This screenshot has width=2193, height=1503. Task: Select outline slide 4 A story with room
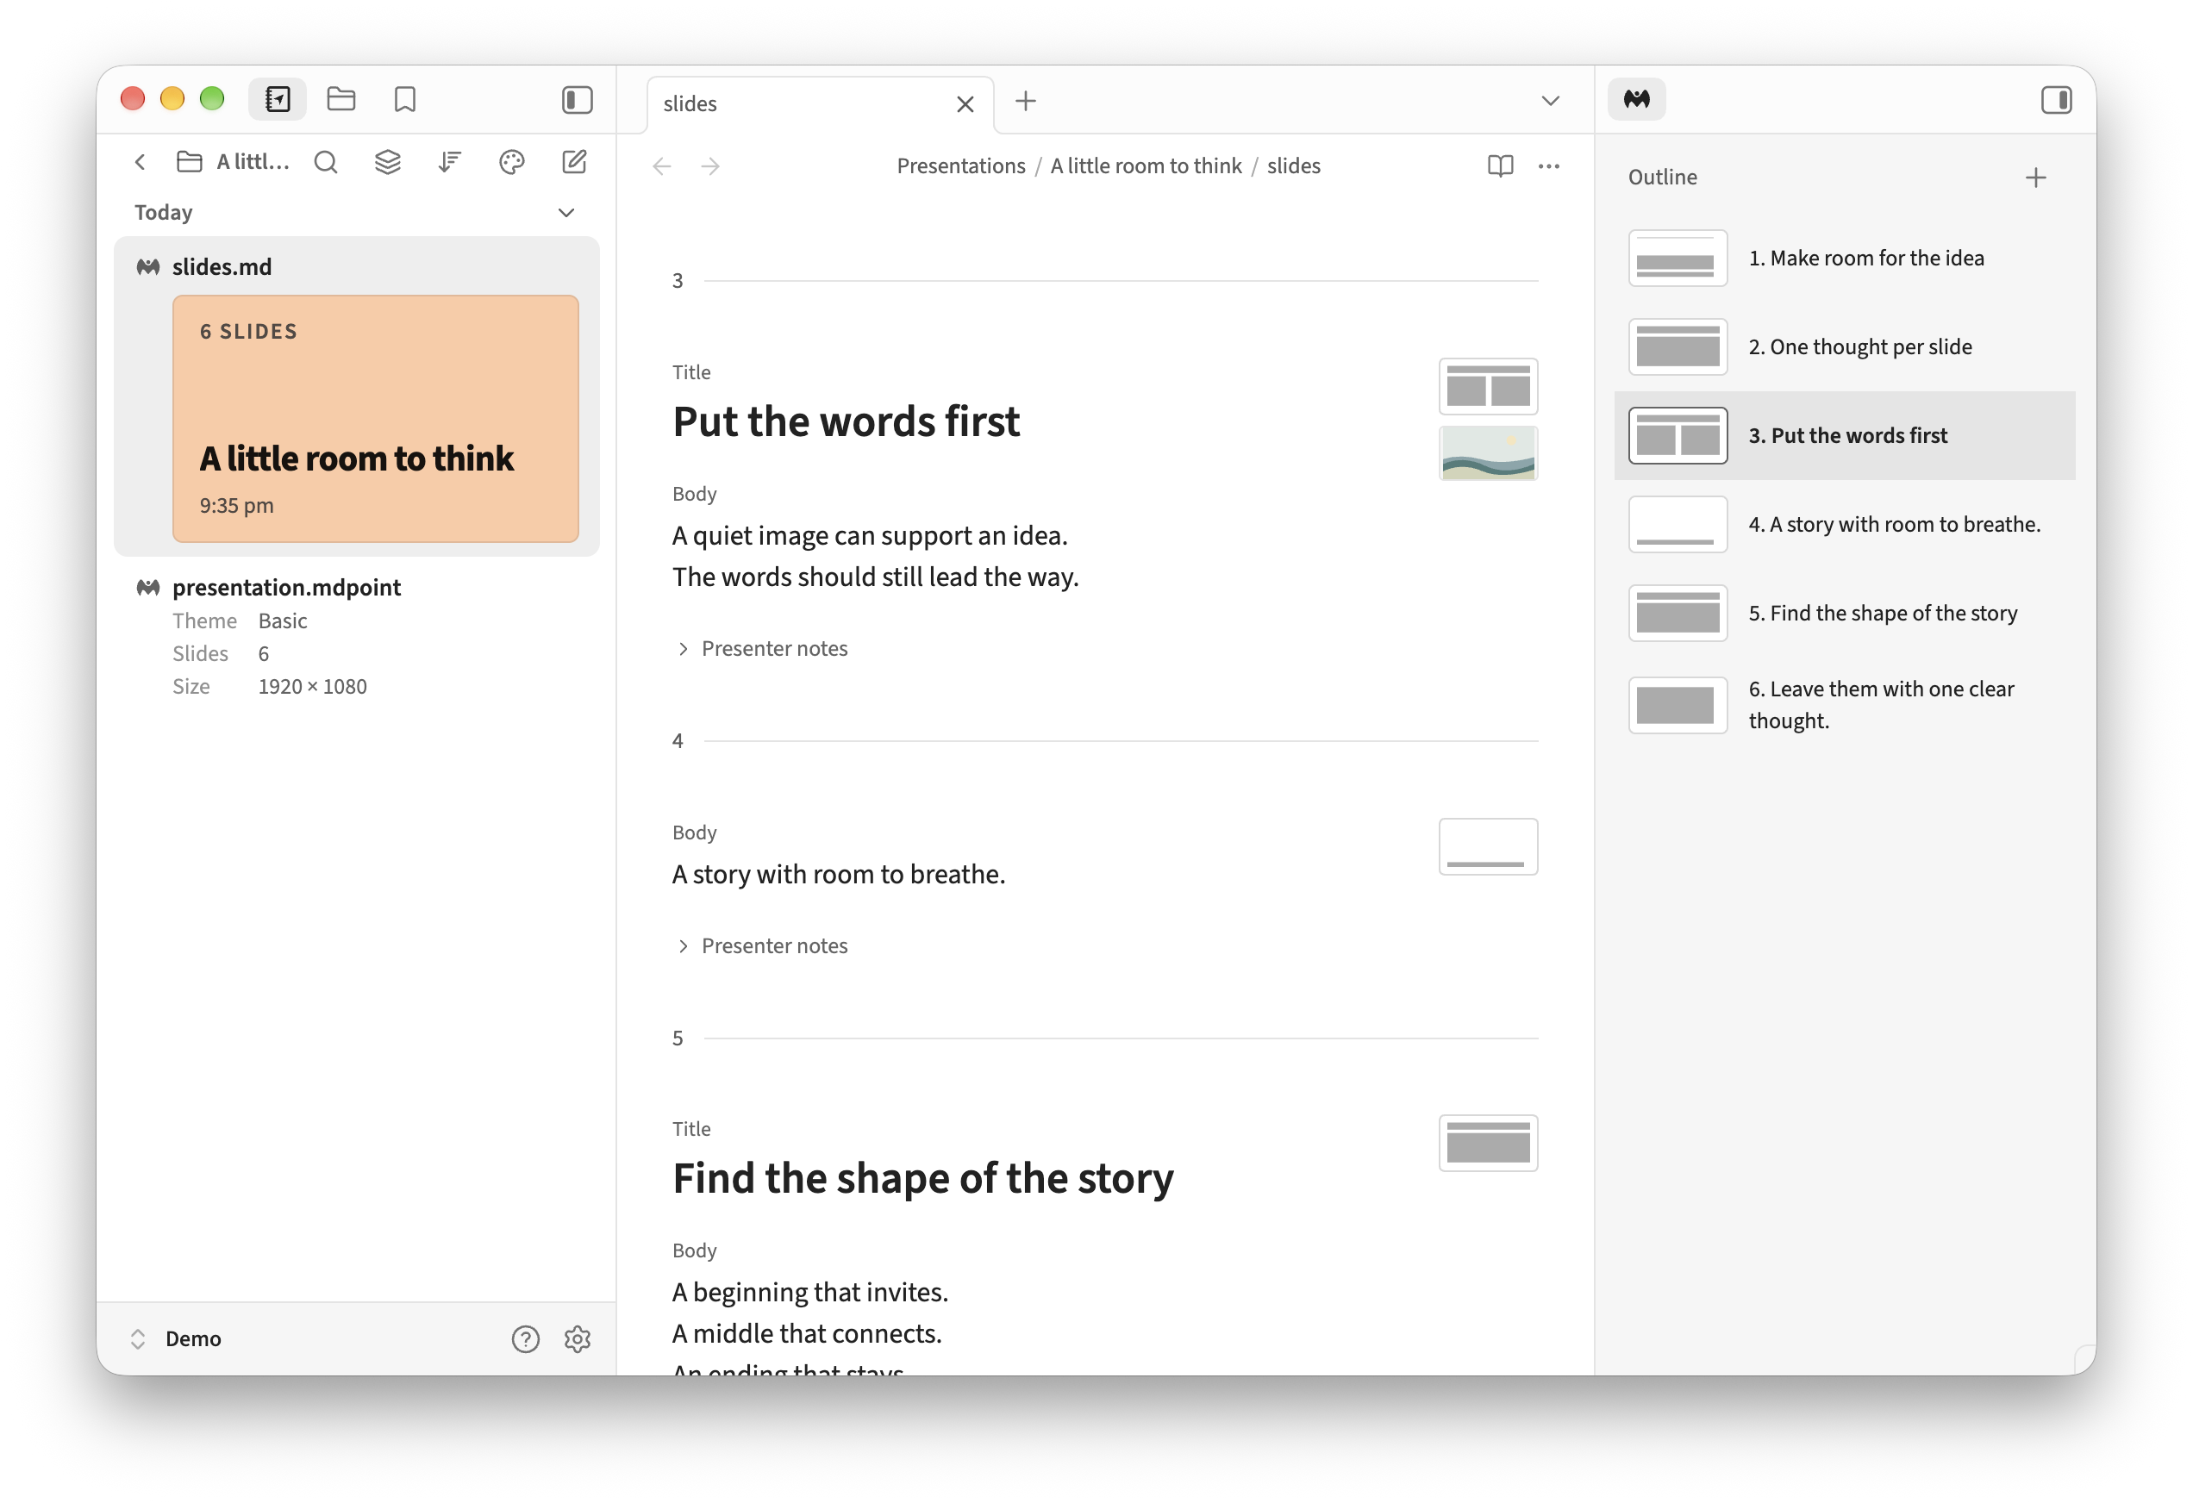tap(1844, 524)
